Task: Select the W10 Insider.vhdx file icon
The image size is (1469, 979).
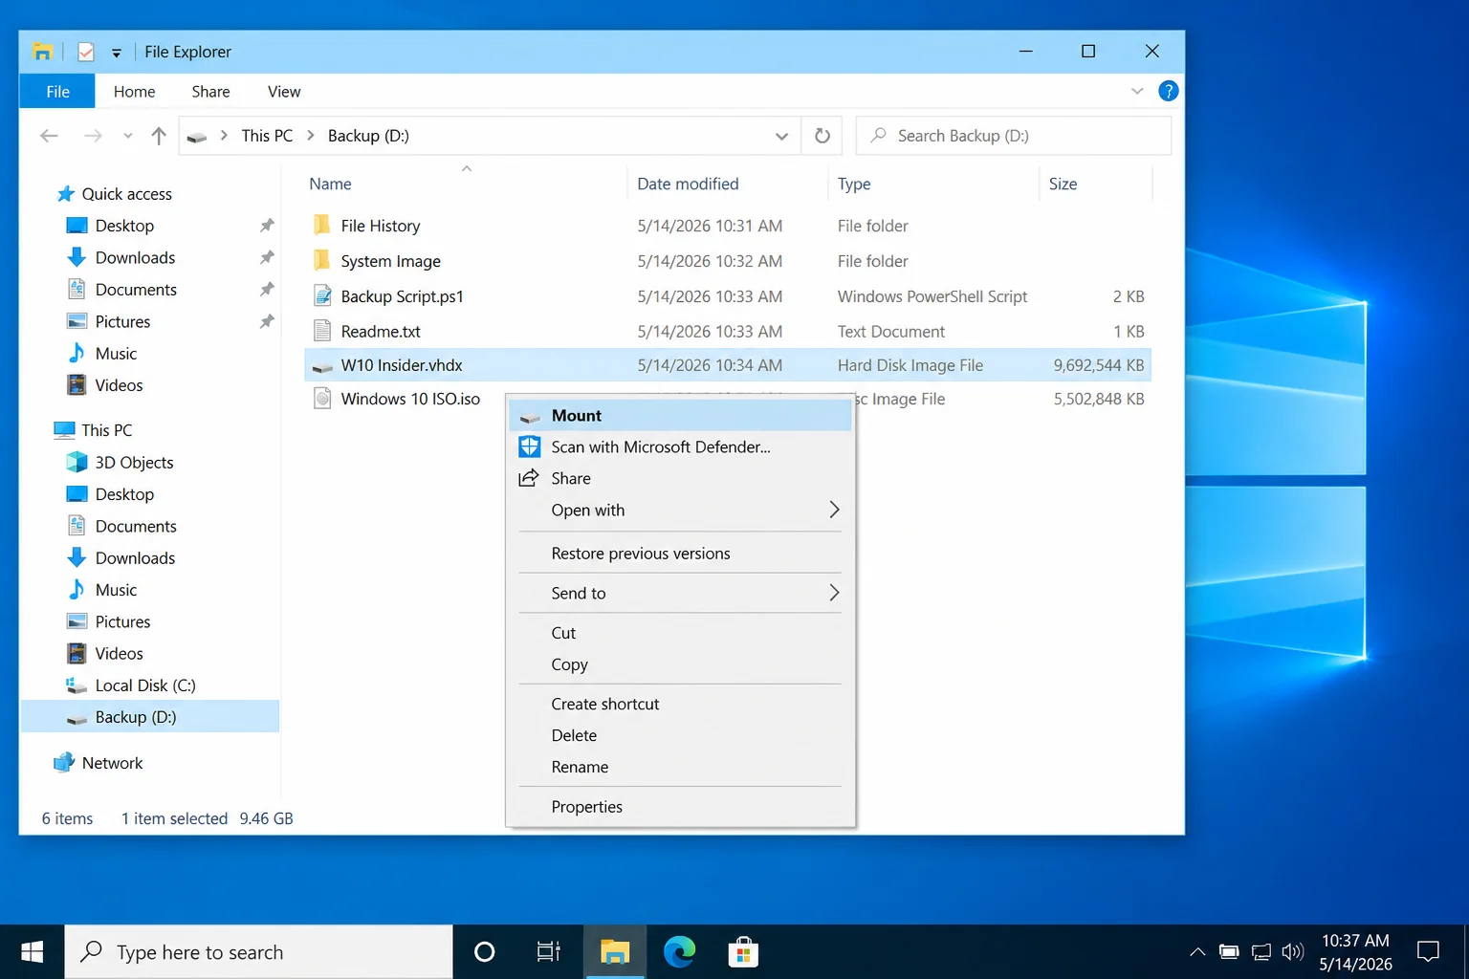Action: coord(322,366)
